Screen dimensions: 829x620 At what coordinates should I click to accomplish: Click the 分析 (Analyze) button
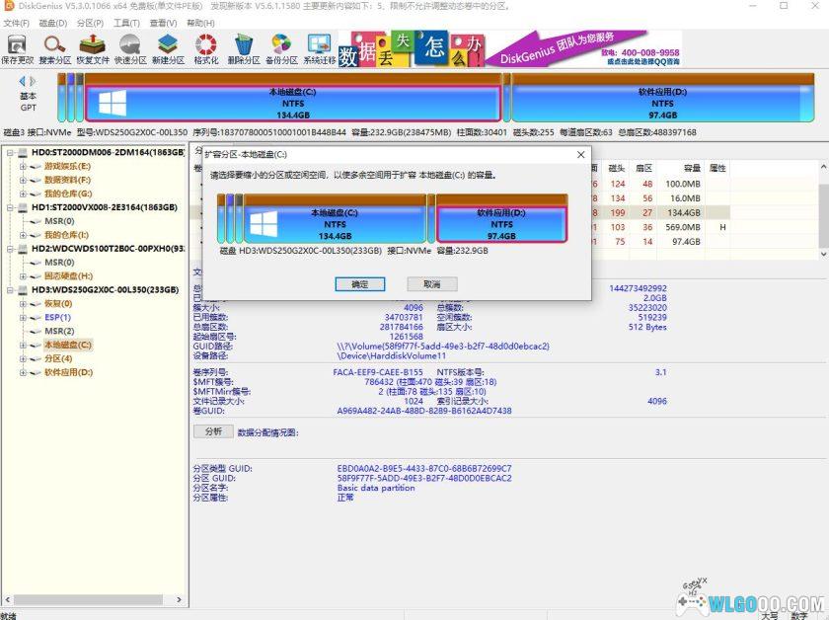click(x=212, y=431)
